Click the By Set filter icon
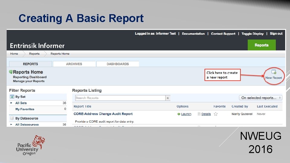290x163 pixels. (x=12, y=97)
